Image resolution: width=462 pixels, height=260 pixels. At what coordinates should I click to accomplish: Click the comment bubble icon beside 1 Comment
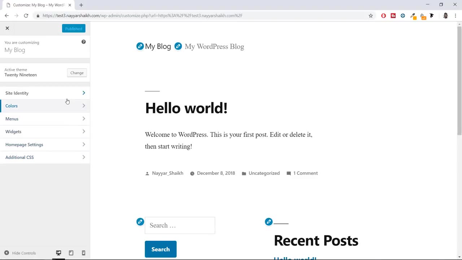pos(289,174)
